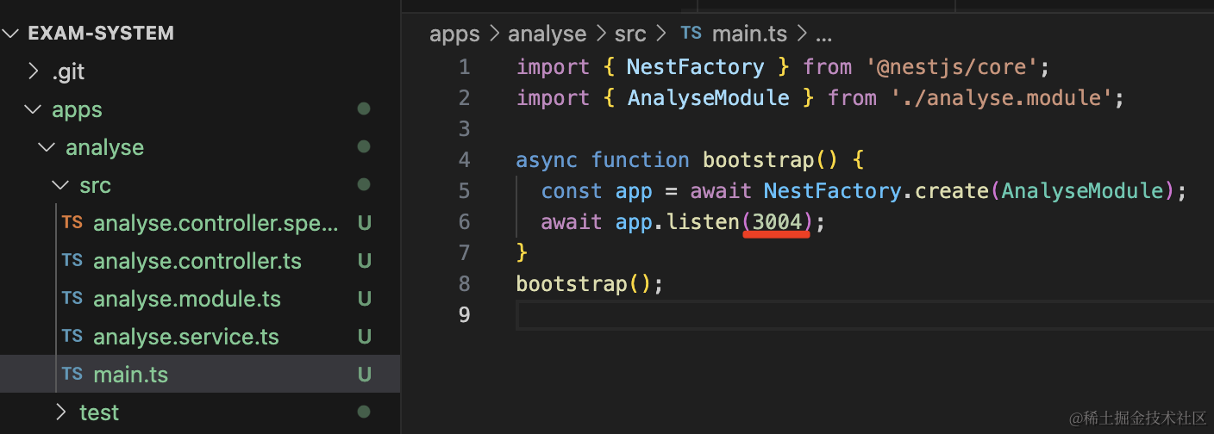This screenshot has height=434, width=1214.
Task: Open analyse.controller.ts file
Action: (197, 261)
